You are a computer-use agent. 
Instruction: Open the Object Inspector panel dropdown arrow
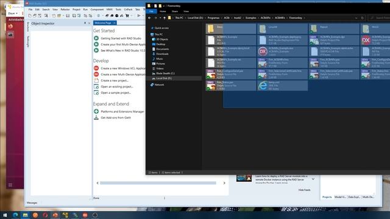(x=85, y=23)
